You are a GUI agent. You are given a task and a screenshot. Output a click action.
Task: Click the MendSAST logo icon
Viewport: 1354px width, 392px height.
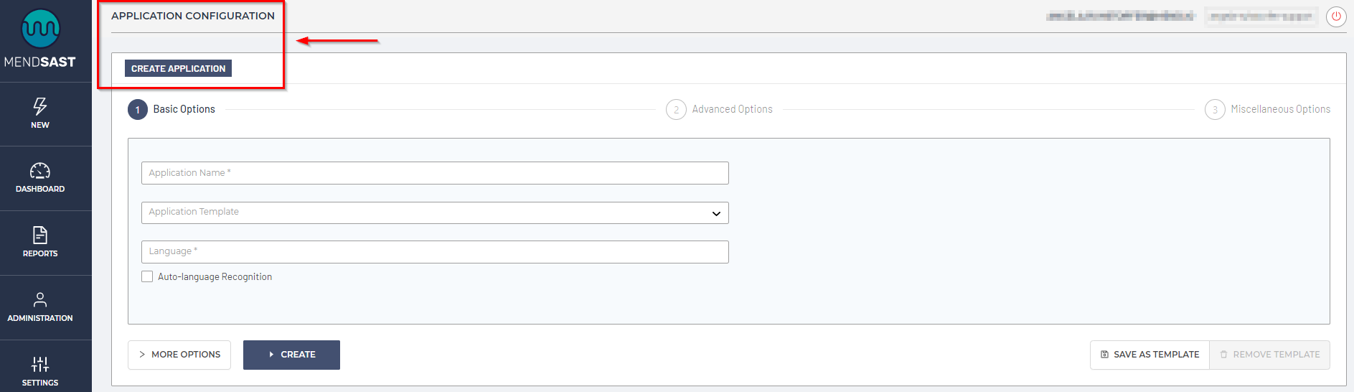point(40,29)
